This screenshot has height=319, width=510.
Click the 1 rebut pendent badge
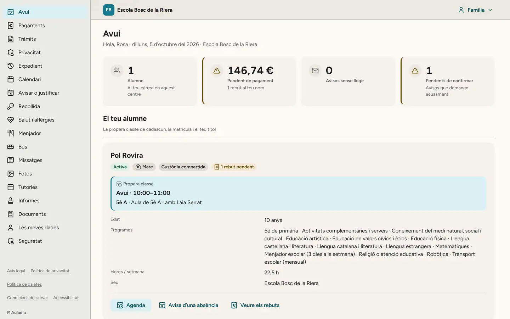coord(234,167)
